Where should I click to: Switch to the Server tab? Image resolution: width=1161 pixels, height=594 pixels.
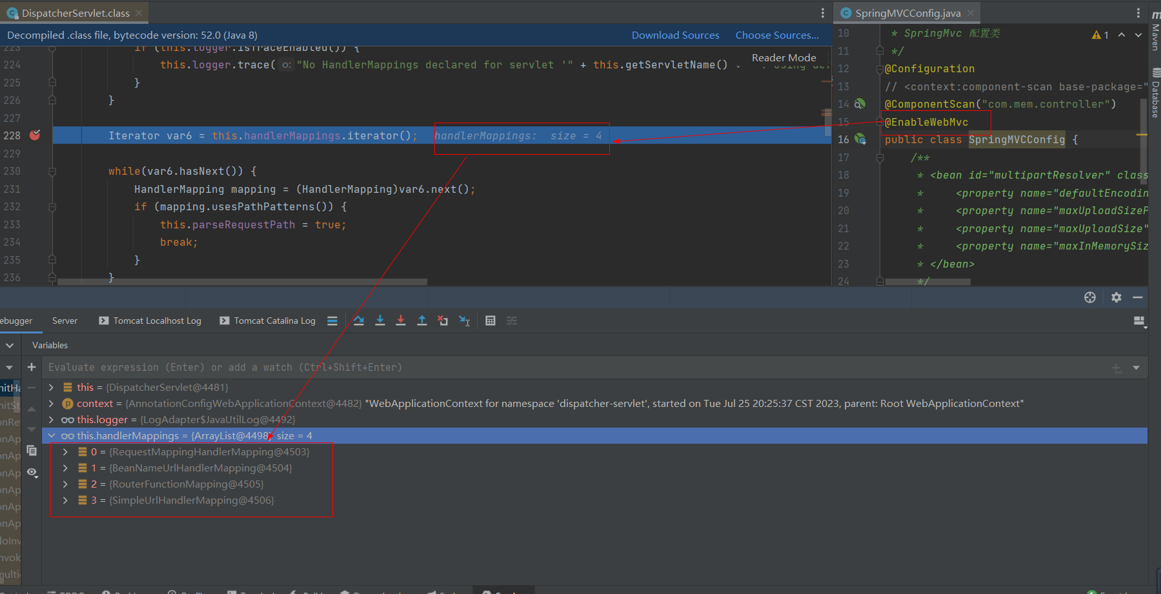[65, 321]
